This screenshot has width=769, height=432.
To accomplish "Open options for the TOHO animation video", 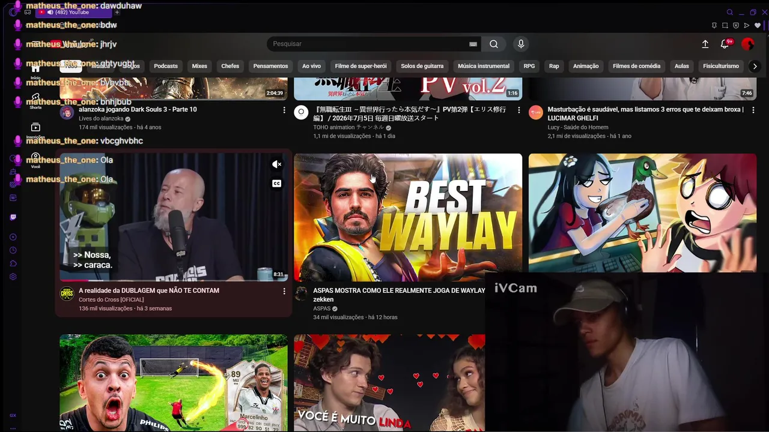I will 518,110.
